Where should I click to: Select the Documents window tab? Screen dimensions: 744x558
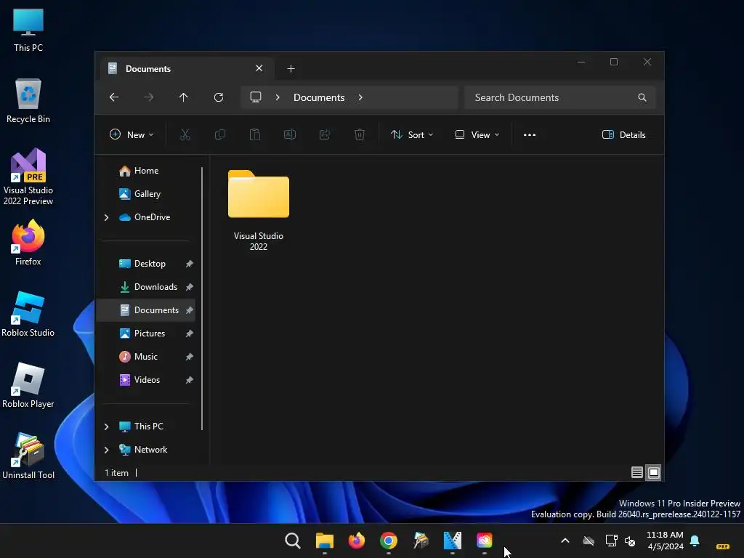pos(185,69)
